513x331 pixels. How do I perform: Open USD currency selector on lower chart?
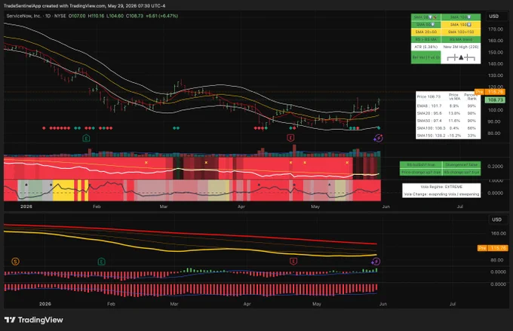(x=496, y=219)
